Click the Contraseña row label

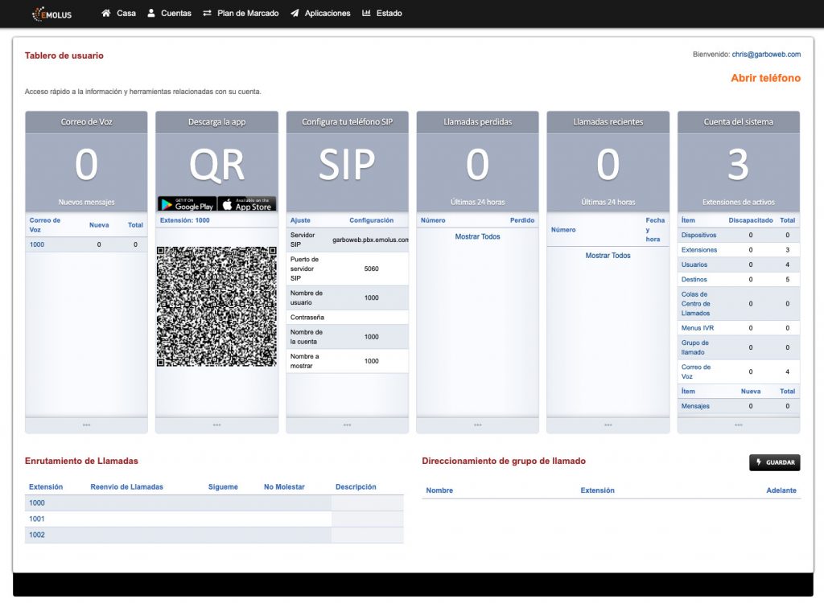pos(307,318)
